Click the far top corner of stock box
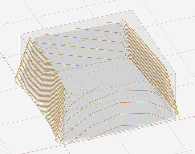The width and height of the screenshot is (195, 154). coord(133,11)
